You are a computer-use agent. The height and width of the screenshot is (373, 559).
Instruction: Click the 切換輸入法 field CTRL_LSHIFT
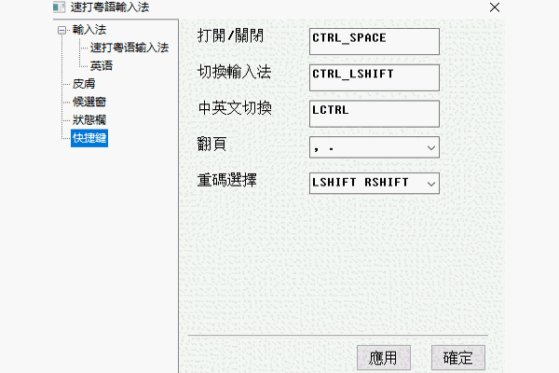375,77
